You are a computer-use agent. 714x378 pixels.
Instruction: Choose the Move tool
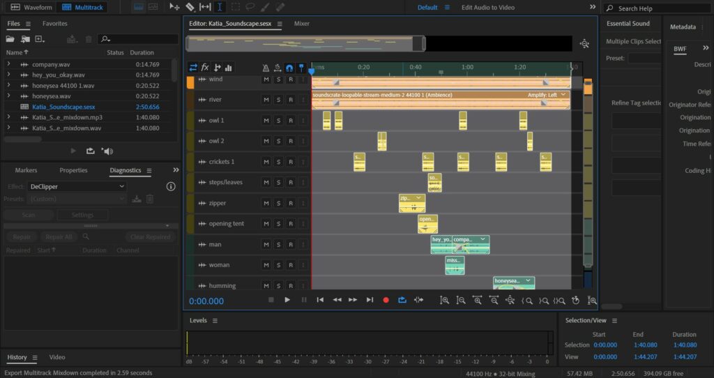174,7
